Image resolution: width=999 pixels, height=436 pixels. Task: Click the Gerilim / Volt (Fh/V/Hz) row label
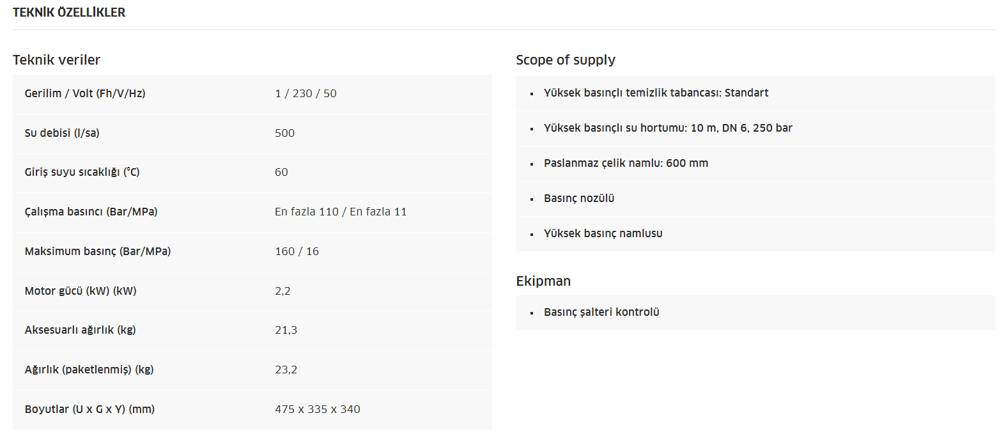(x=85, y=93)
